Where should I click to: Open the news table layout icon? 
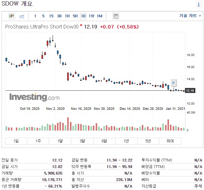[x=116, y=16]
